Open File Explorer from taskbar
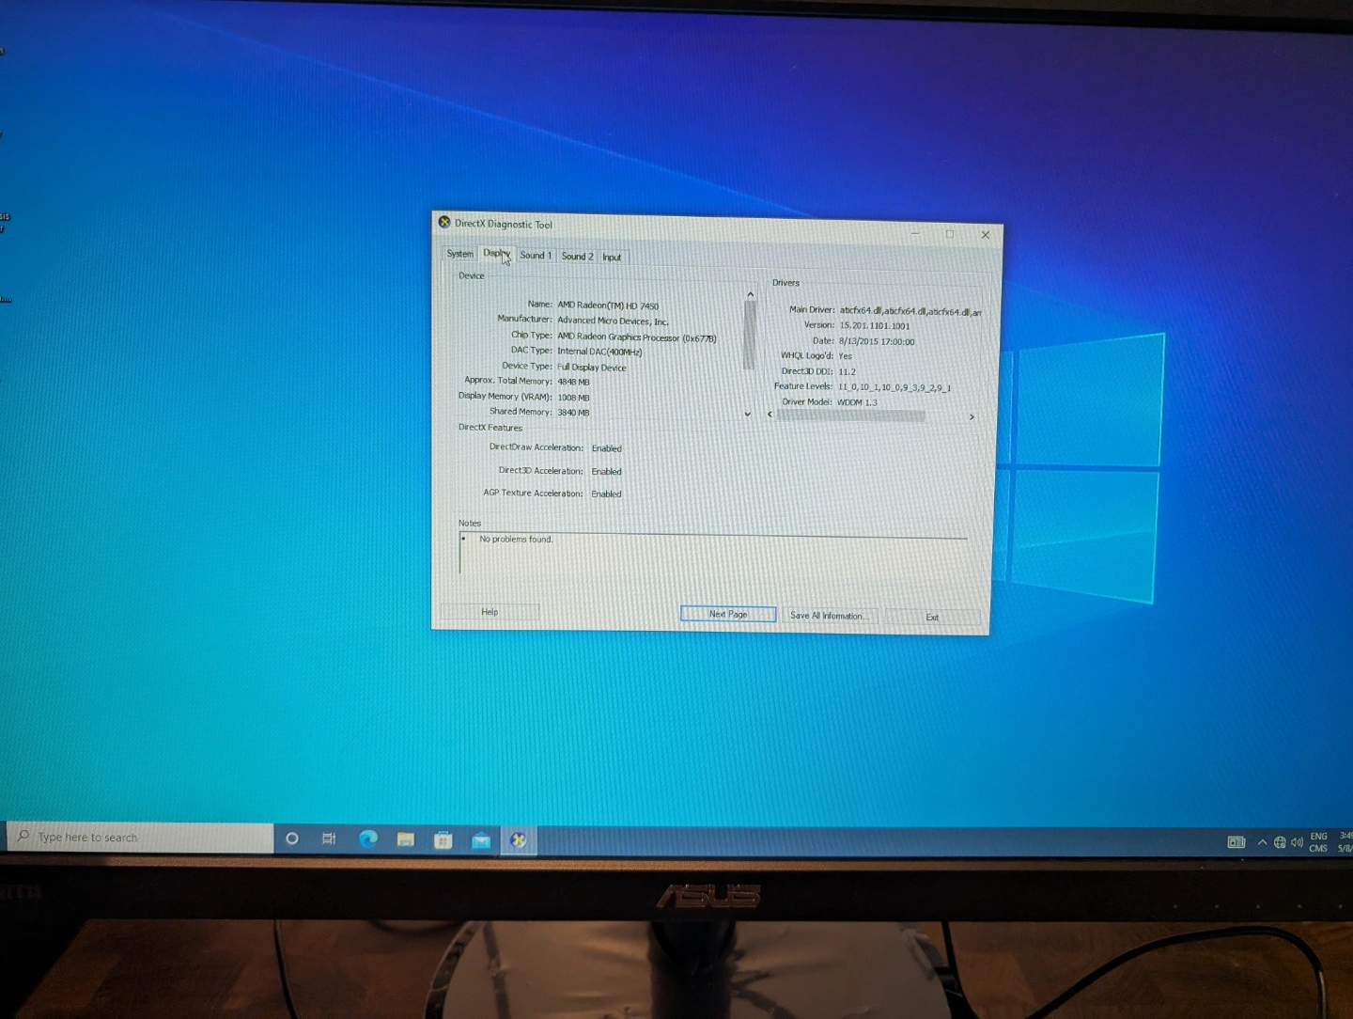 tap(406, 839)
